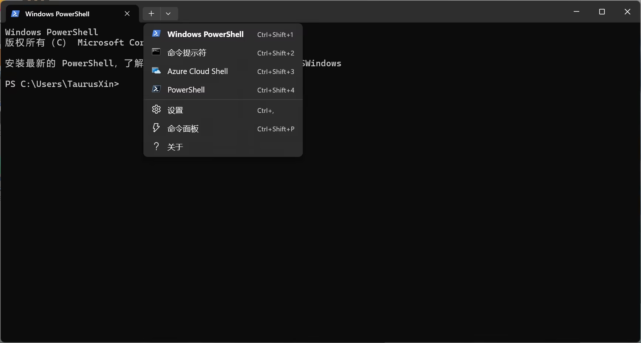641x343 pixels.
Task: Open 设置 from the dropdown menu
Action: (x=175, y=110)
